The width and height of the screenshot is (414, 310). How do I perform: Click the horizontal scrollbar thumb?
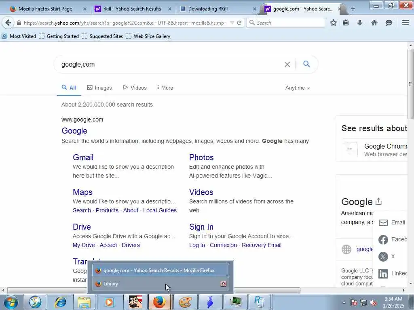pyautogui.click(x=154, y=291)
